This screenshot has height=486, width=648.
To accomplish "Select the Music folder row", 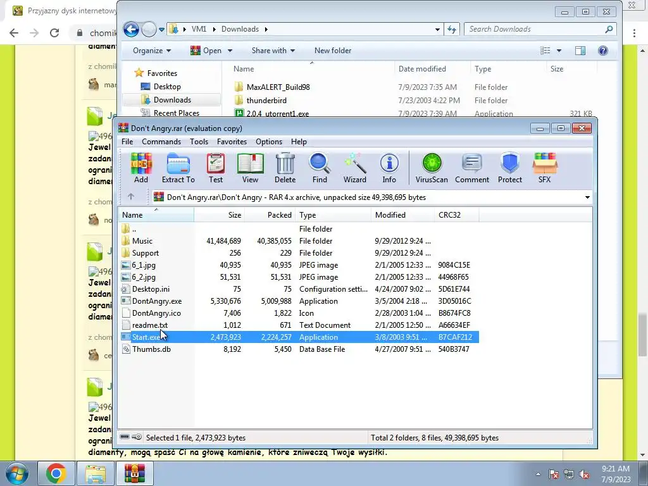I will pyautogui.click(x=300, y=241).
